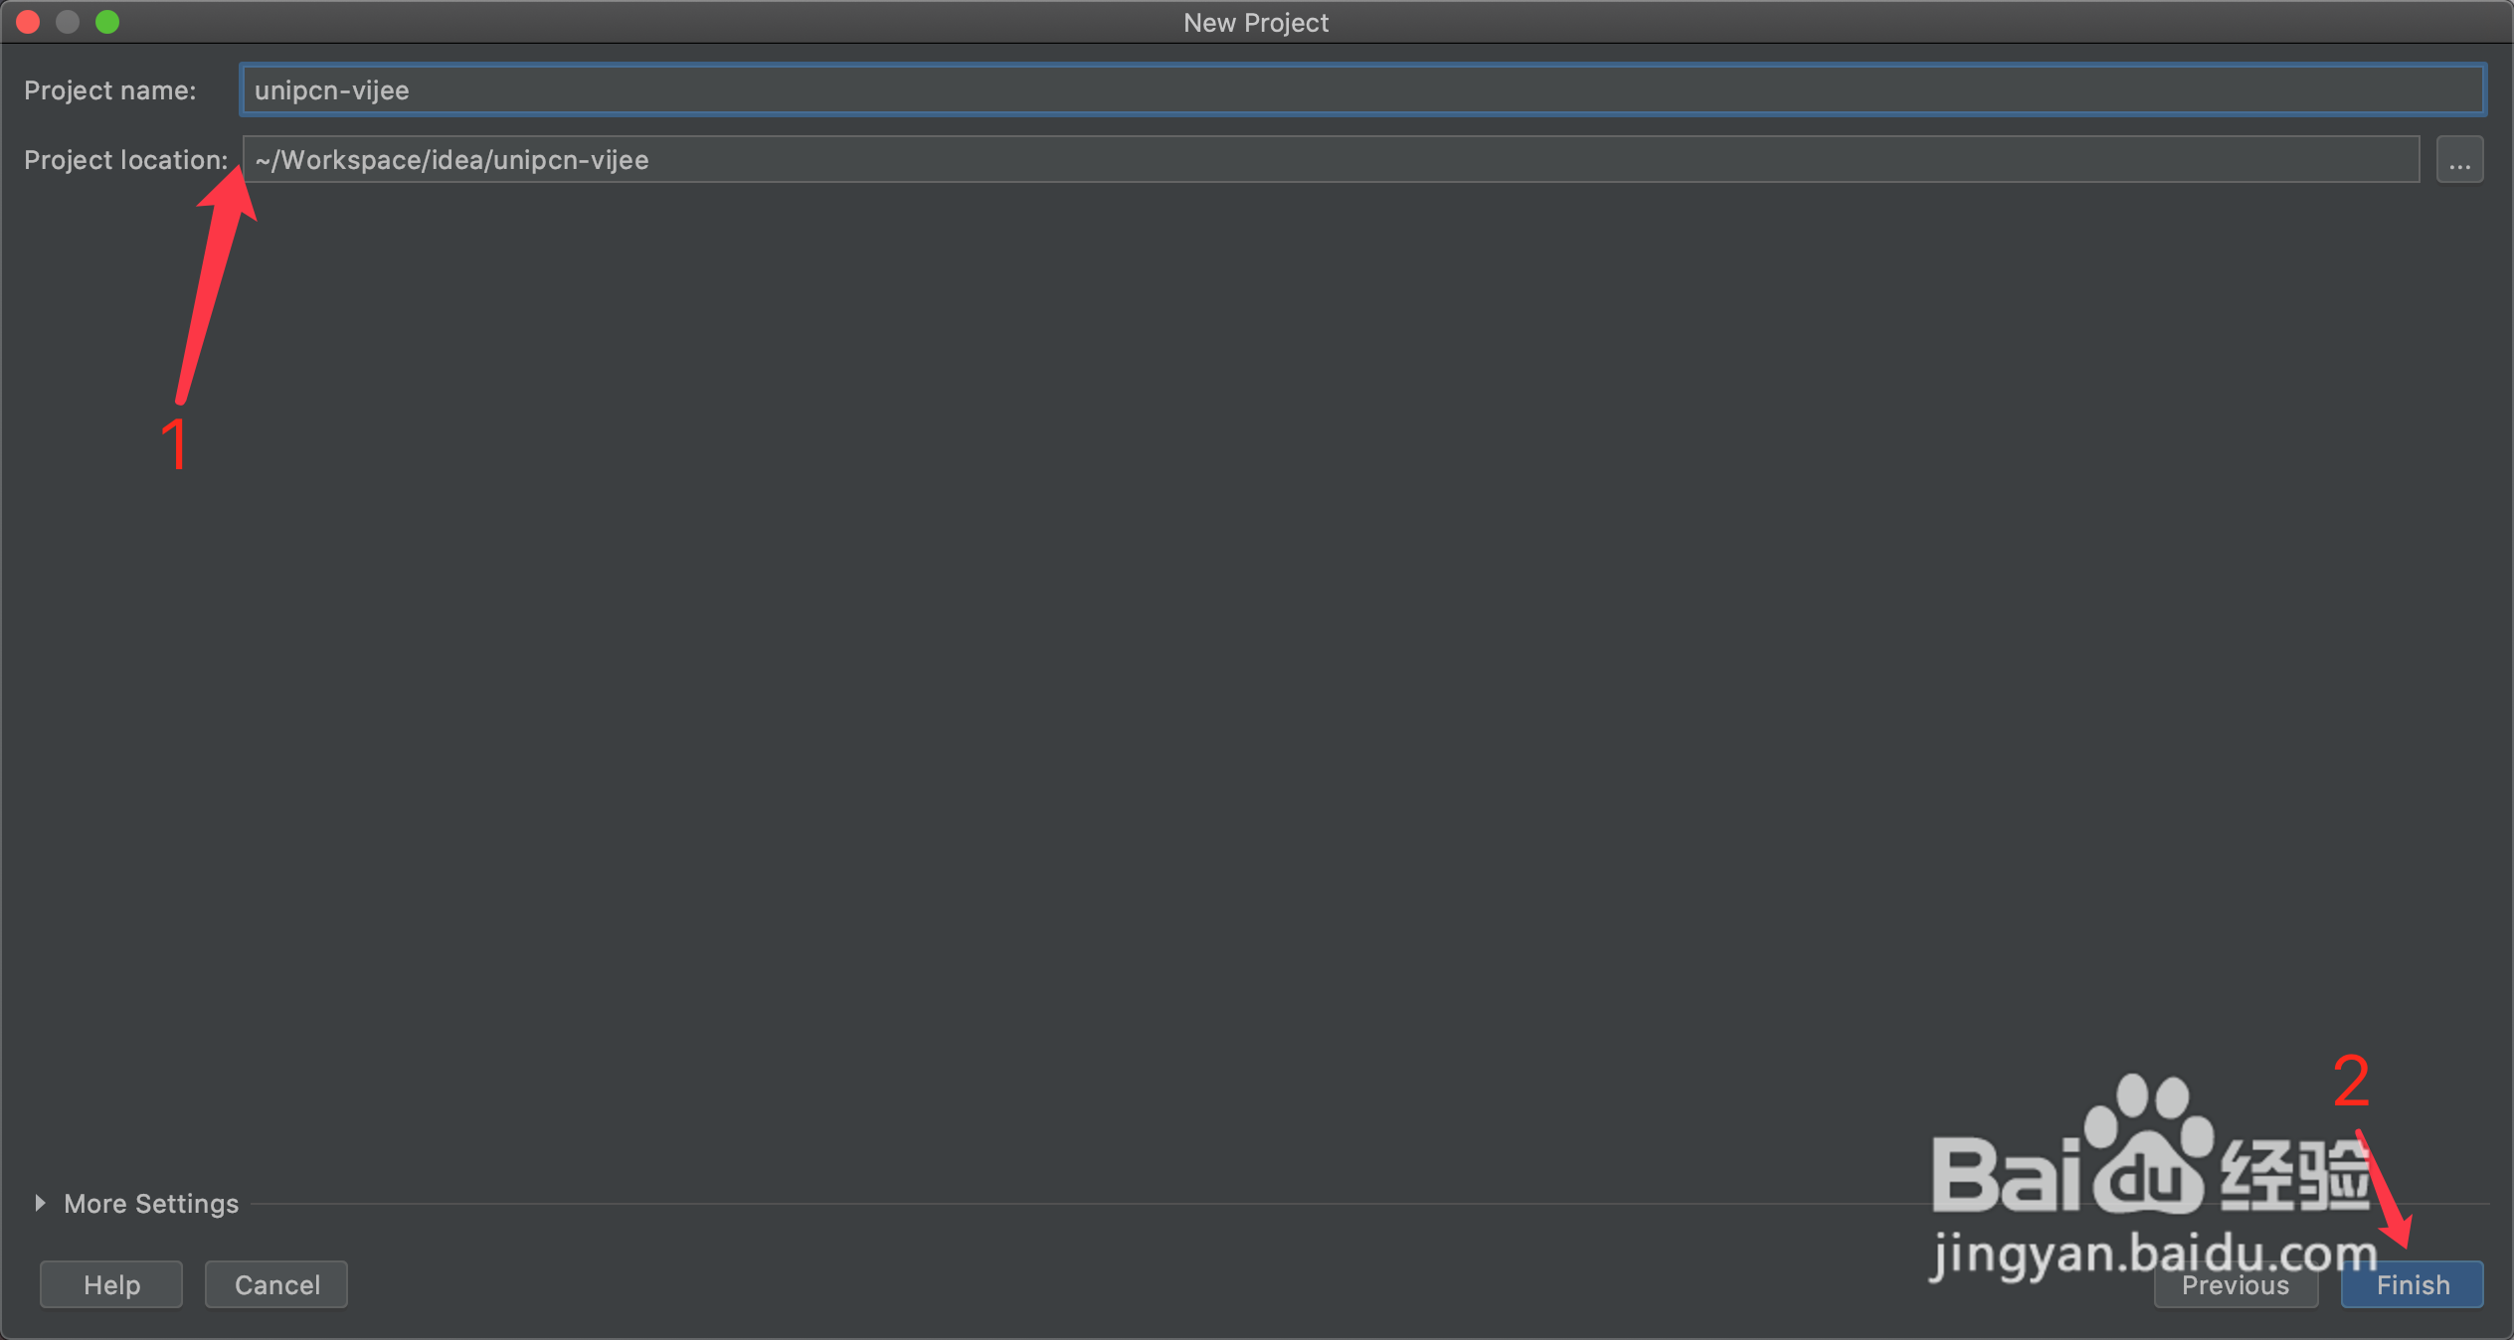
Task: Click the 'Project name:' label
Action: 109,90
